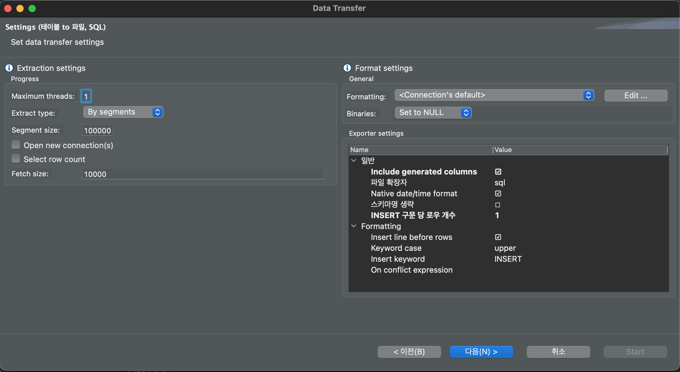The height and width of the screenshot is (372, 680).
Task: Collapse the Formatting tree group
Action: 354,226
